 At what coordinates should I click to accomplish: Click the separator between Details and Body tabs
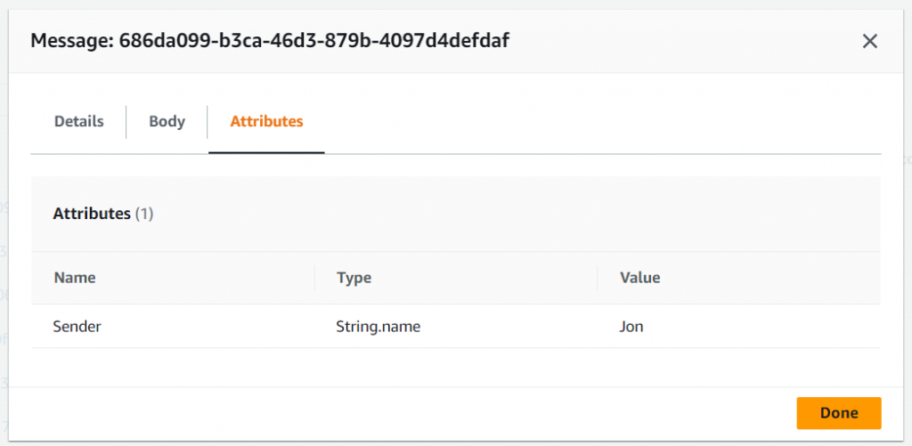coord(126,122)
